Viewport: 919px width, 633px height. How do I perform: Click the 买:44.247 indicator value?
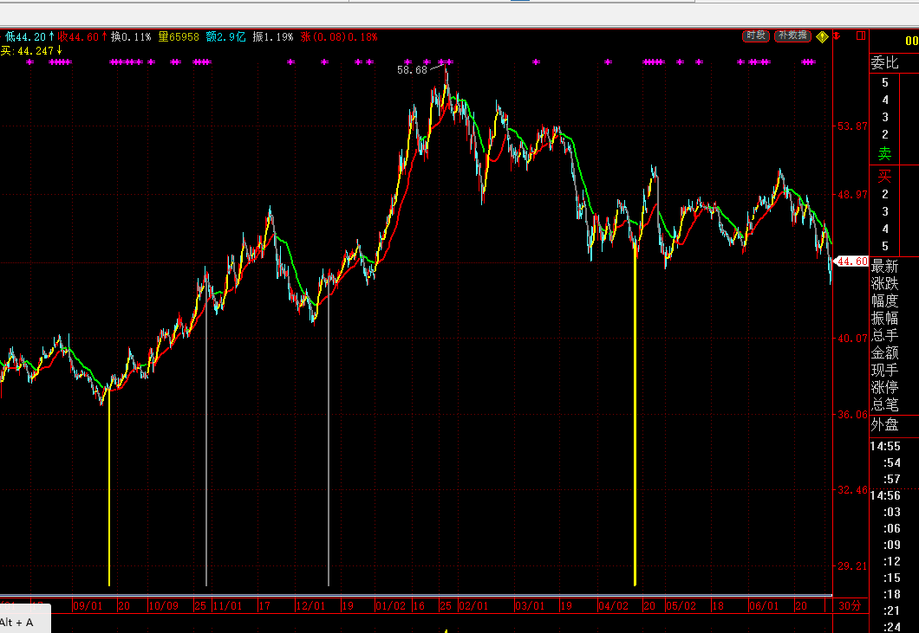(x=31, y=51)
